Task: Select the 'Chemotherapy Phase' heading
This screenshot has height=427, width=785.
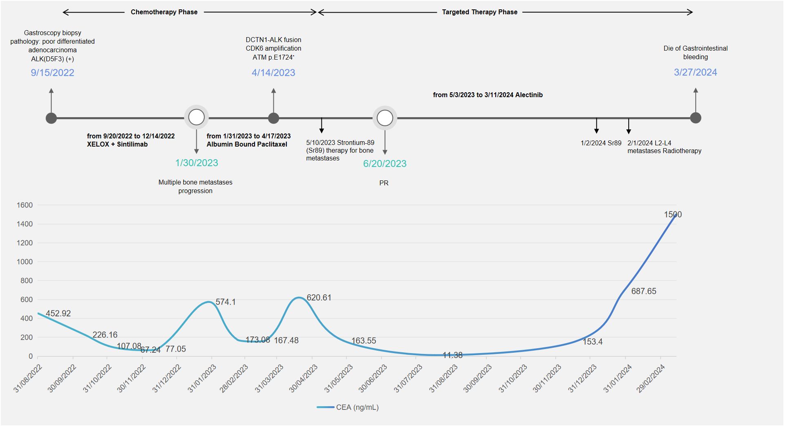Action: tap(164, 12)
